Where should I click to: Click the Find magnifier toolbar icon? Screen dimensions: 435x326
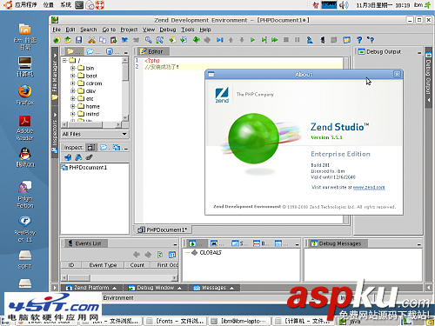tap(149, 40)
